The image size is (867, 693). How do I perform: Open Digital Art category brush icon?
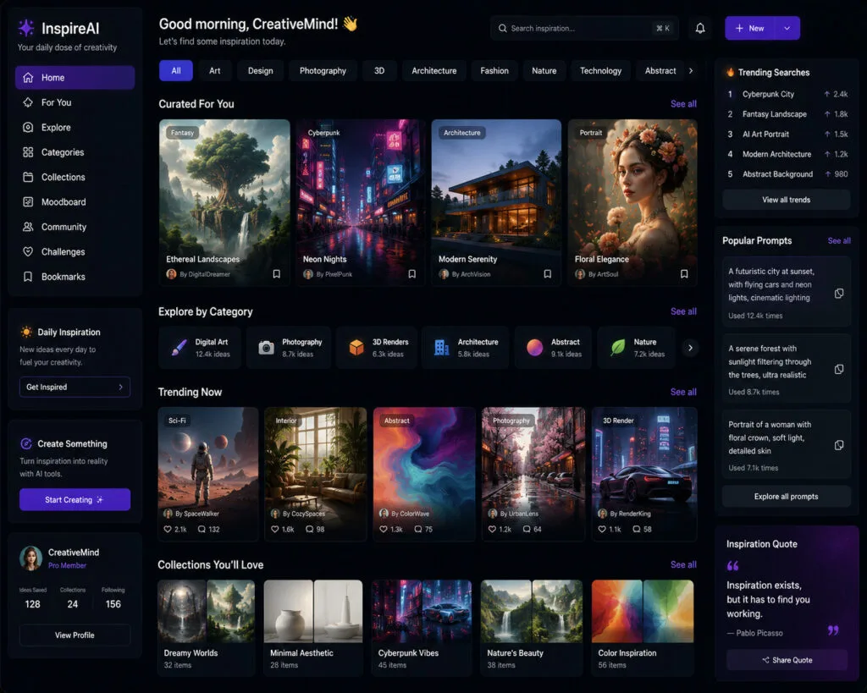179,348
